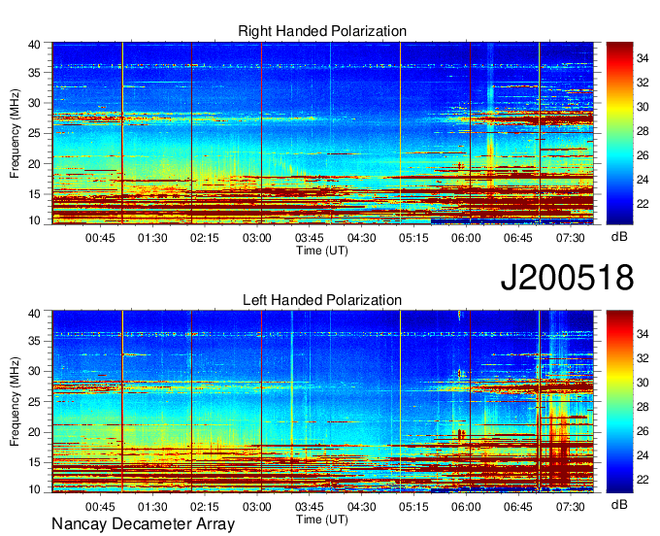Screen dimensions: 660x536
Task: Click the 'Right Handed Polarization' plot title
Action: (322, 31)
